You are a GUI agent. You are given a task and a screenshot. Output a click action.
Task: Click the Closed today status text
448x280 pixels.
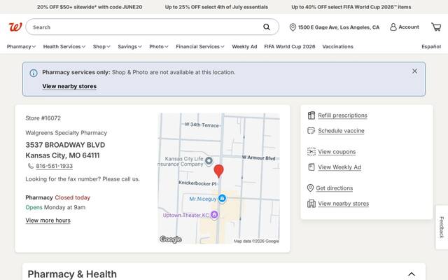tap(72, 197)
